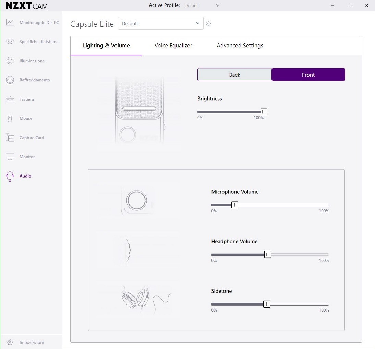Click the Tastiera keyboard icon
375x349 pixels.
tap(10, 99)
